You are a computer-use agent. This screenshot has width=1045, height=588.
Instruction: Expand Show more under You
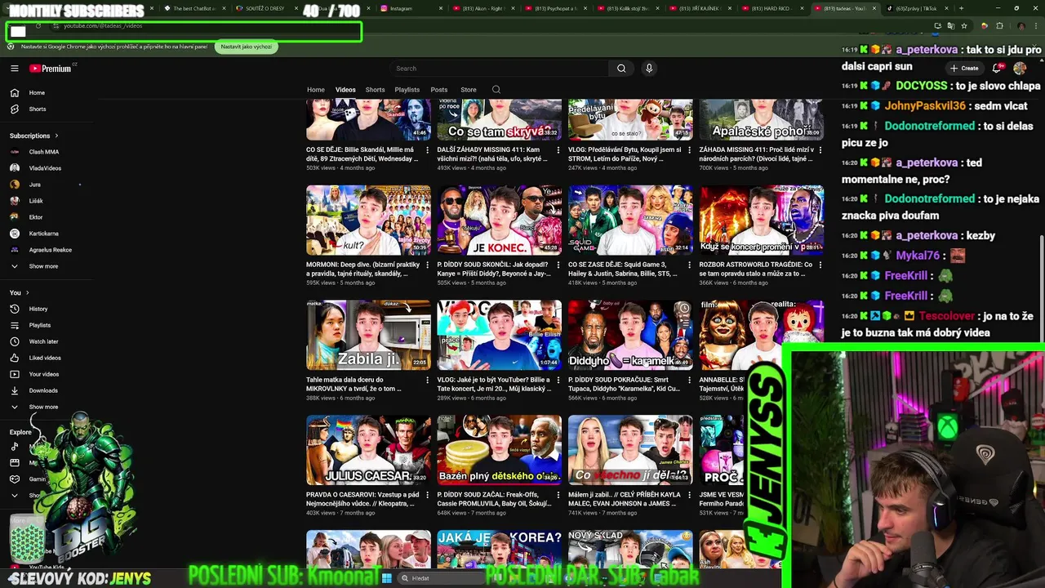point(43,407)
